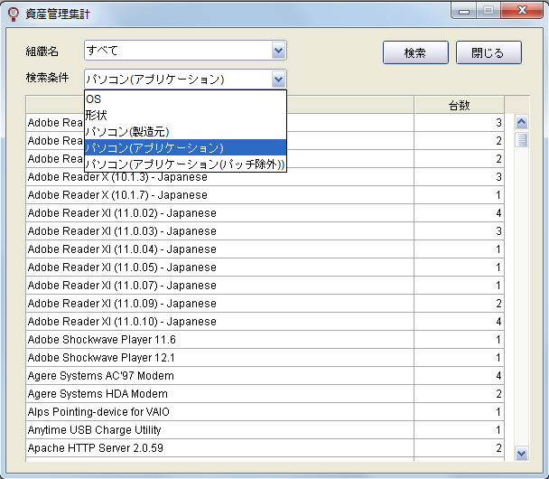Click the 検索 search button

click(415, 52)
